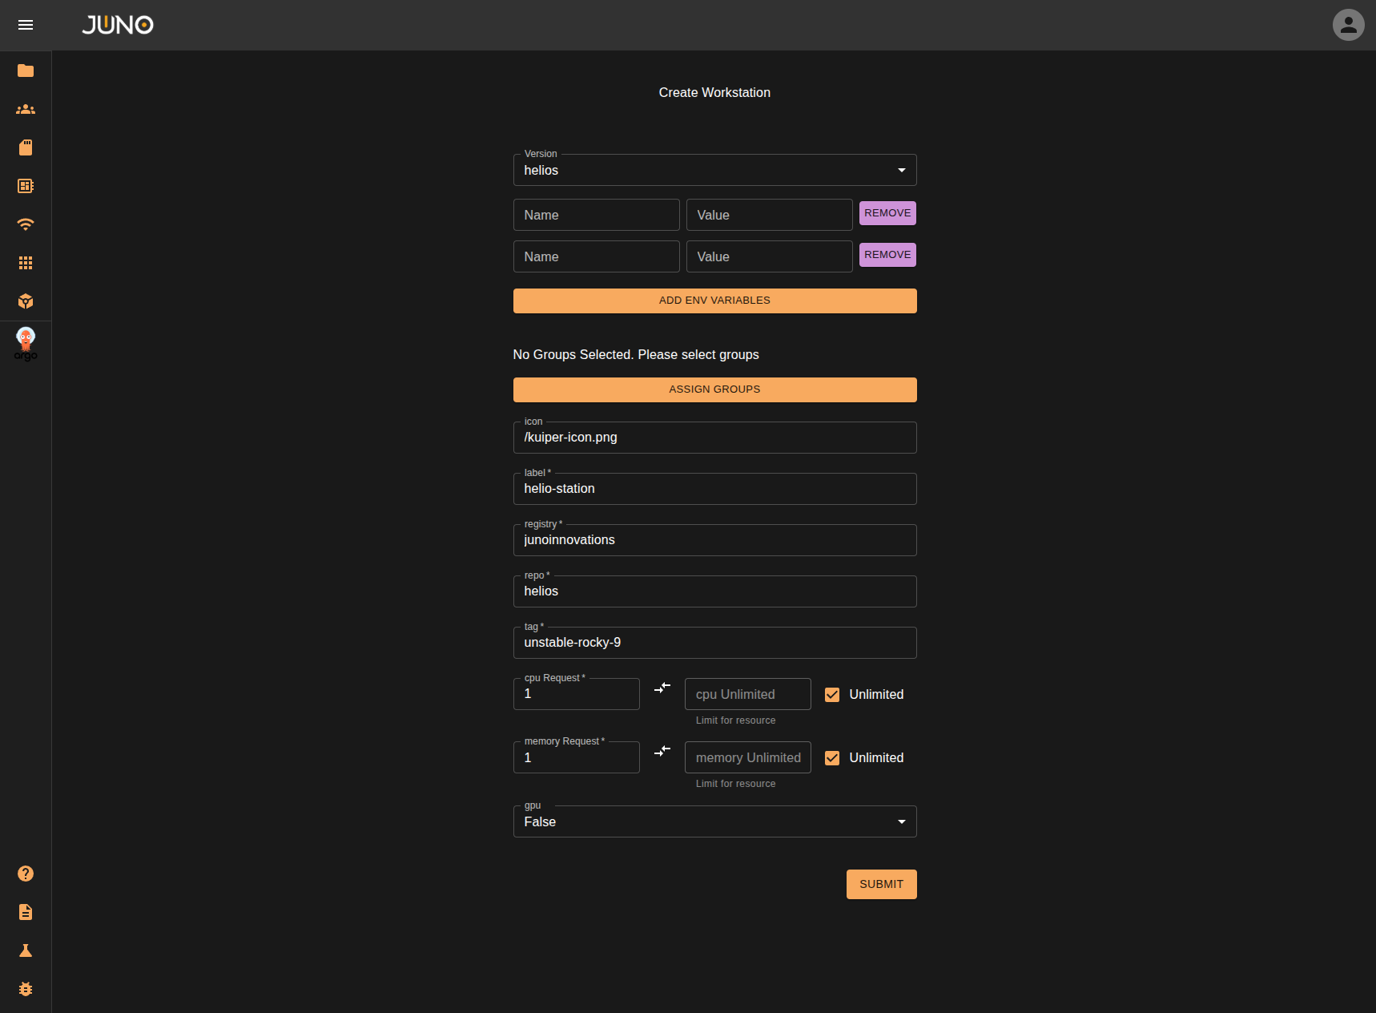
Task: Select the 3D package icon in sidebar
Action: point(26,301)
